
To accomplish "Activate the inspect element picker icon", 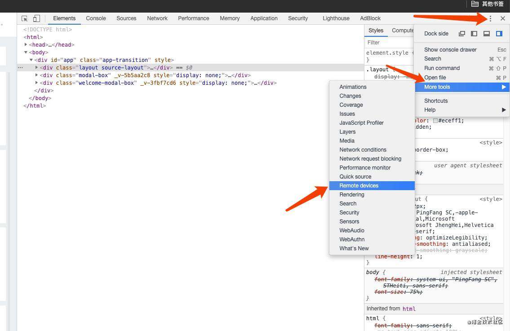I will tap(24, 18).
